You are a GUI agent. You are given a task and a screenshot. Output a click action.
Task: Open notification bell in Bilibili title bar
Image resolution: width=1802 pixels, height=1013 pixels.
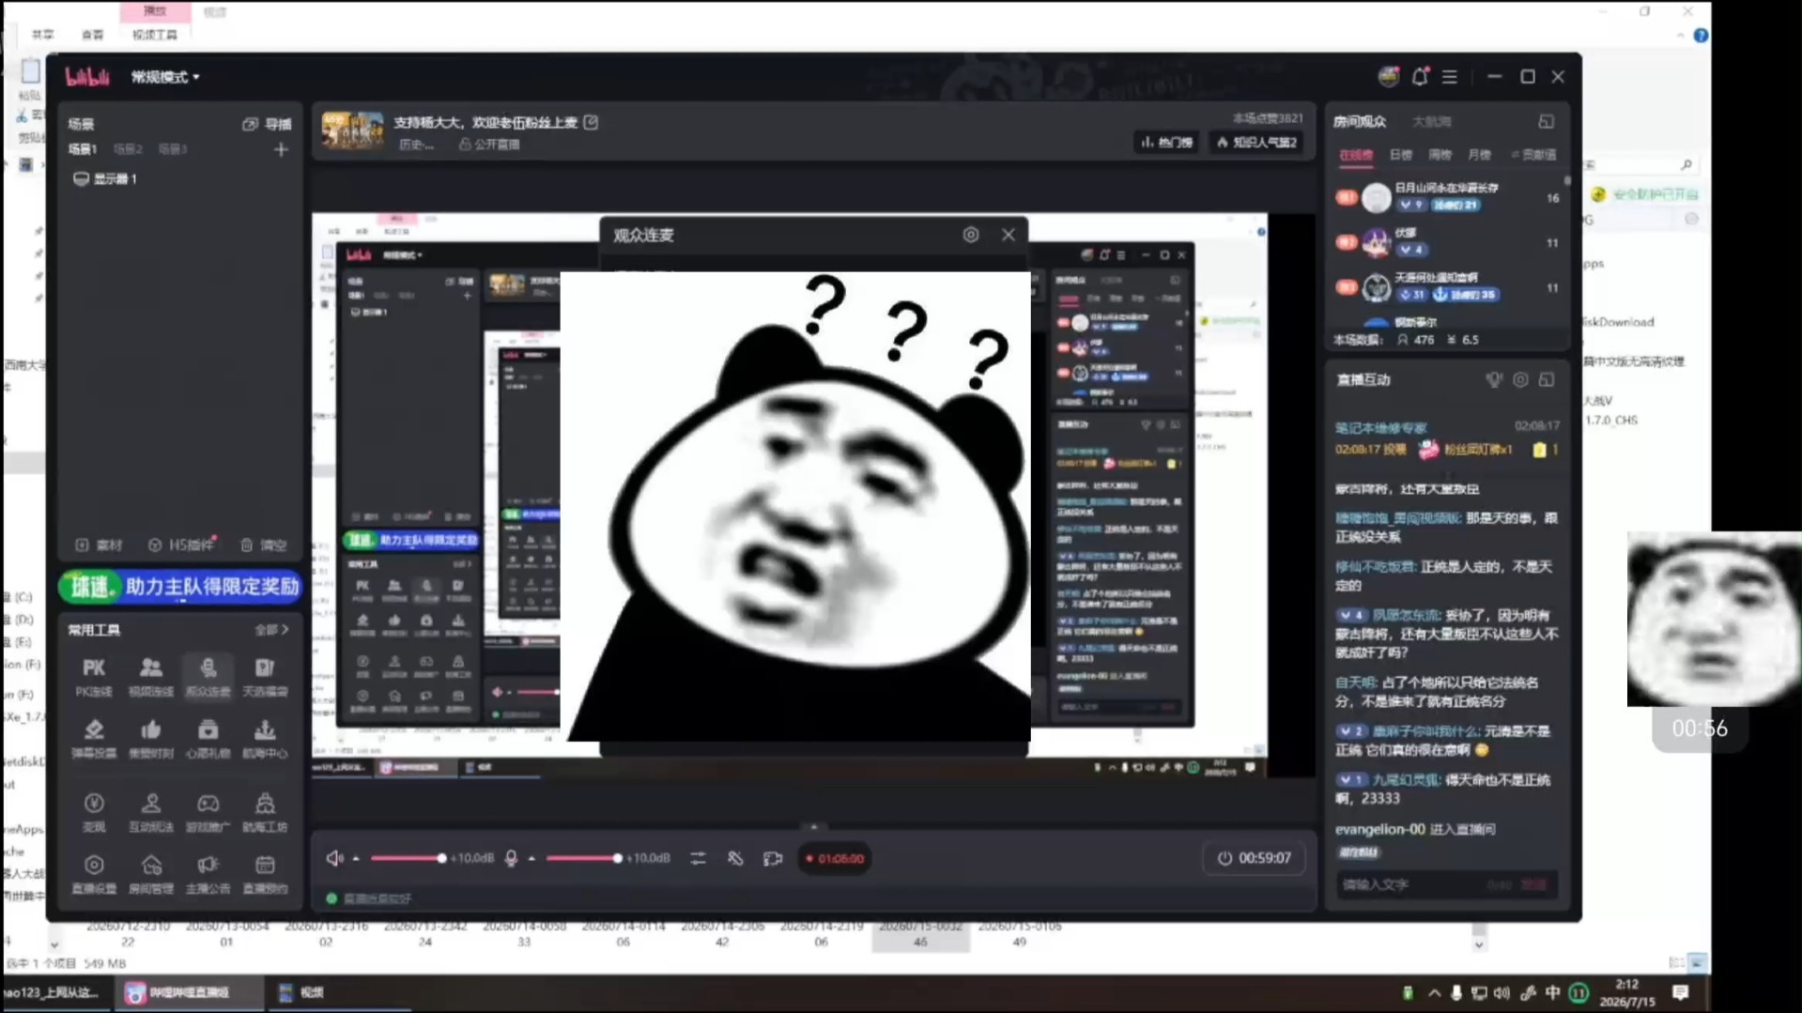[x=1420, y=77]
